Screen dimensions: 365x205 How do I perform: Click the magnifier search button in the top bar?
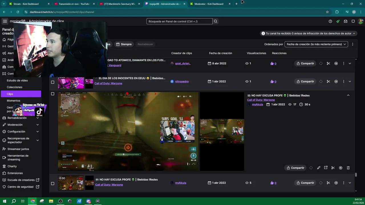216,21
